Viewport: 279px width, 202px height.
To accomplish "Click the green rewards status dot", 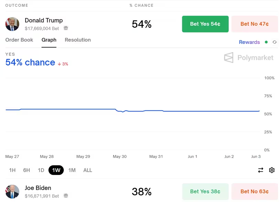I will [266, 42].
